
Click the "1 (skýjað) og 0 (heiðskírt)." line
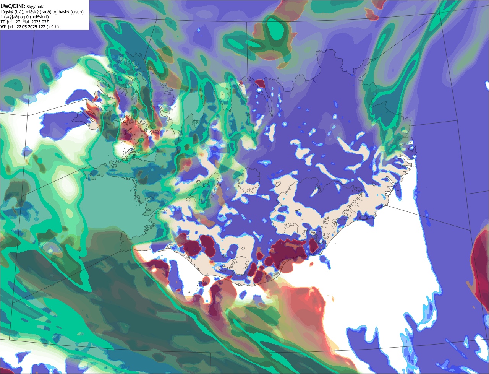point(25,17)
